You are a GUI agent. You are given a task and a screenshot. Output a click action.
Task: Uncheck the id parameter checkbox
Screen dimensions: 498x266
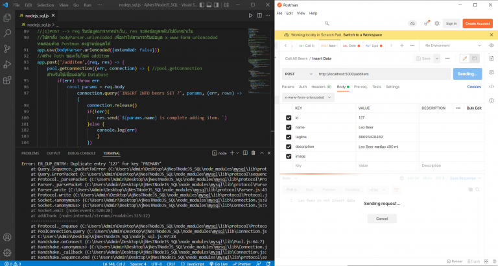289,117
